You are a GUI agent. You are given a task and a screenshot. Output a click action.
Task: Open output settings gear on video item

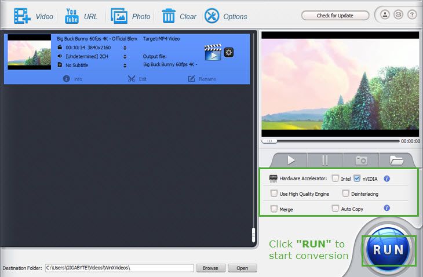point(229,53)
